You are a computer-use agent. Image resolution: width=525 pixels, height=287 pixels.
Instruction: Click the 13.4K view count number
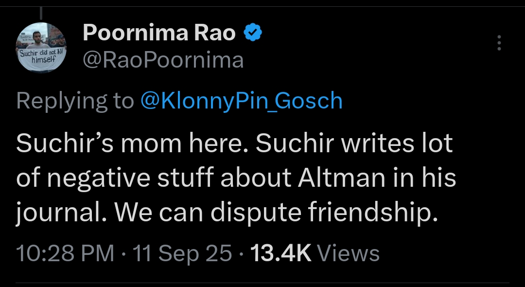pyautogui.click(x=280, y=253)
